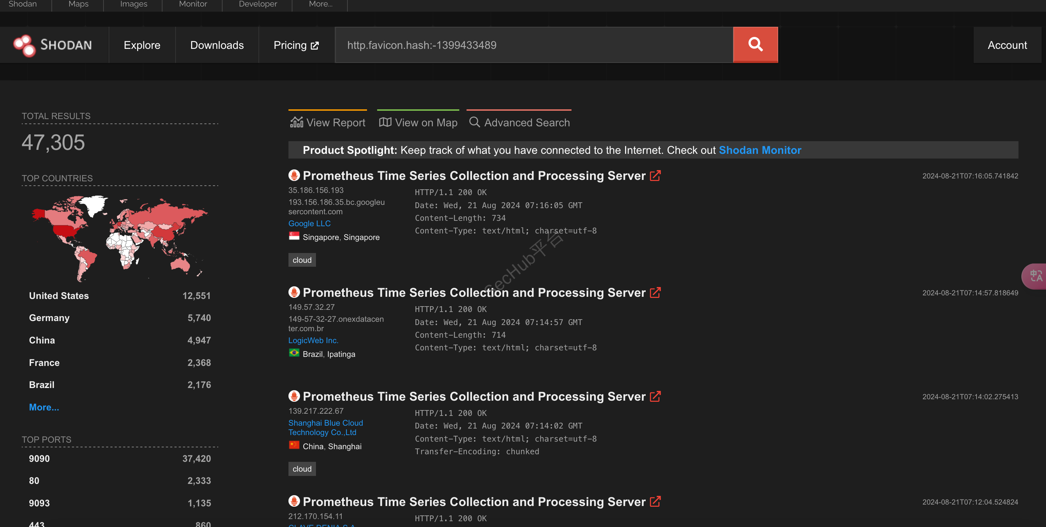Open View Report tab

328,122
